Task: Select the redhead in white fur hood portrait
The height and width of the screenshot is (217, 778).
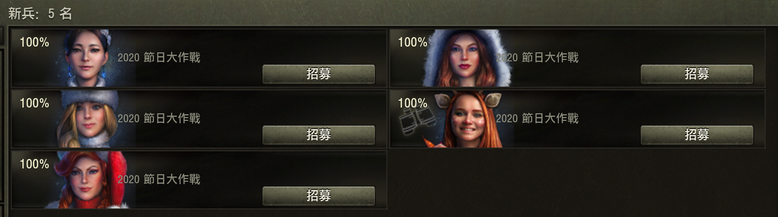Action: pyautogui.click(x=466, y=58)
